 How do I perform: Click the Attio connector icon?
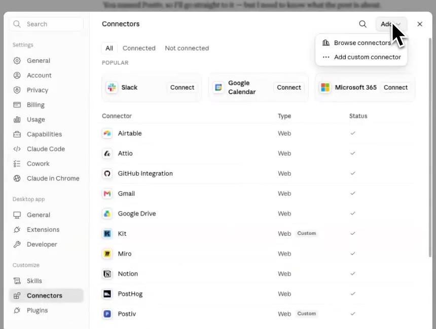click(x=107, y=153)
